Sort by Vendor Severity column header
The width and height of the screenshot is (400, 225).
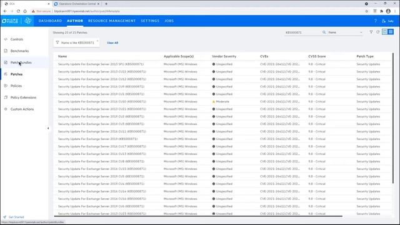(224, 56)
